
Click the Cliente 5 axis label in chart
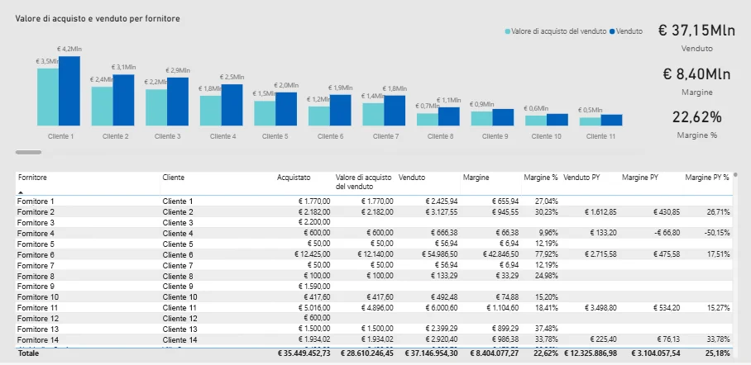[x=278, y=136]
